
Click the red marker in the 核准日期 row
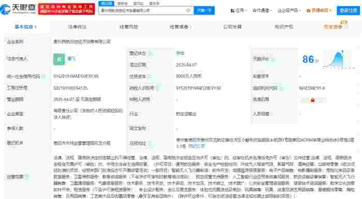click(x=312, y=100)
